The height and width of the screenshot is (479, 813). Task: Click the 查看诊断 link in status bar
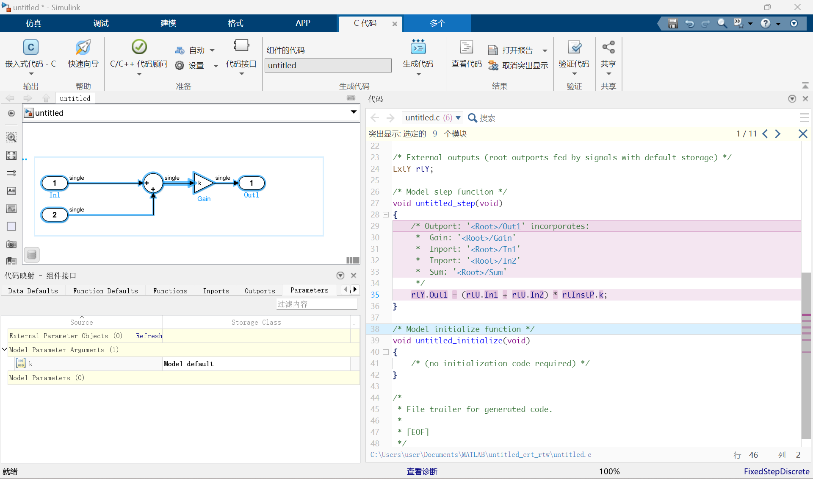[422, 471]
